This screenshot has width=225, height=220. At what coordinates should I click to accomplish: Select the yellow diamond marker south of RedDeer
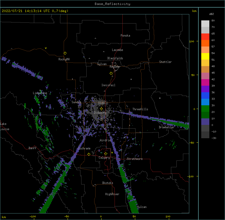click(x=111, y=73)
